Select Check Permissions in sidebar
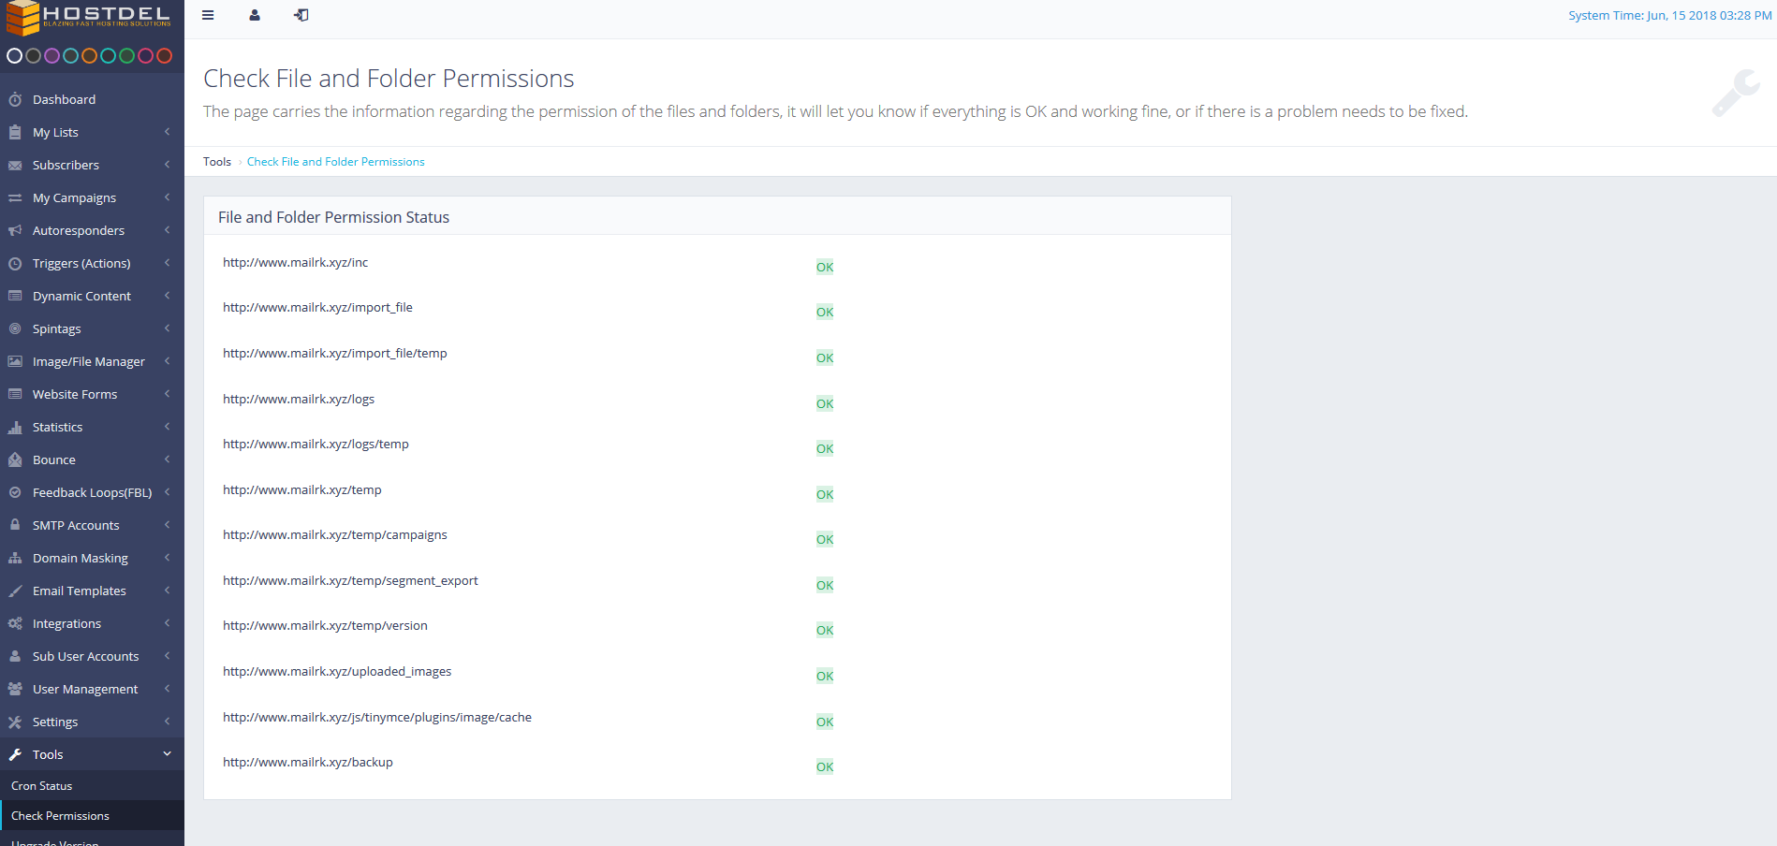Viewport: 1777px width, 846px height. pyautogui.click(x=61, y=816)
